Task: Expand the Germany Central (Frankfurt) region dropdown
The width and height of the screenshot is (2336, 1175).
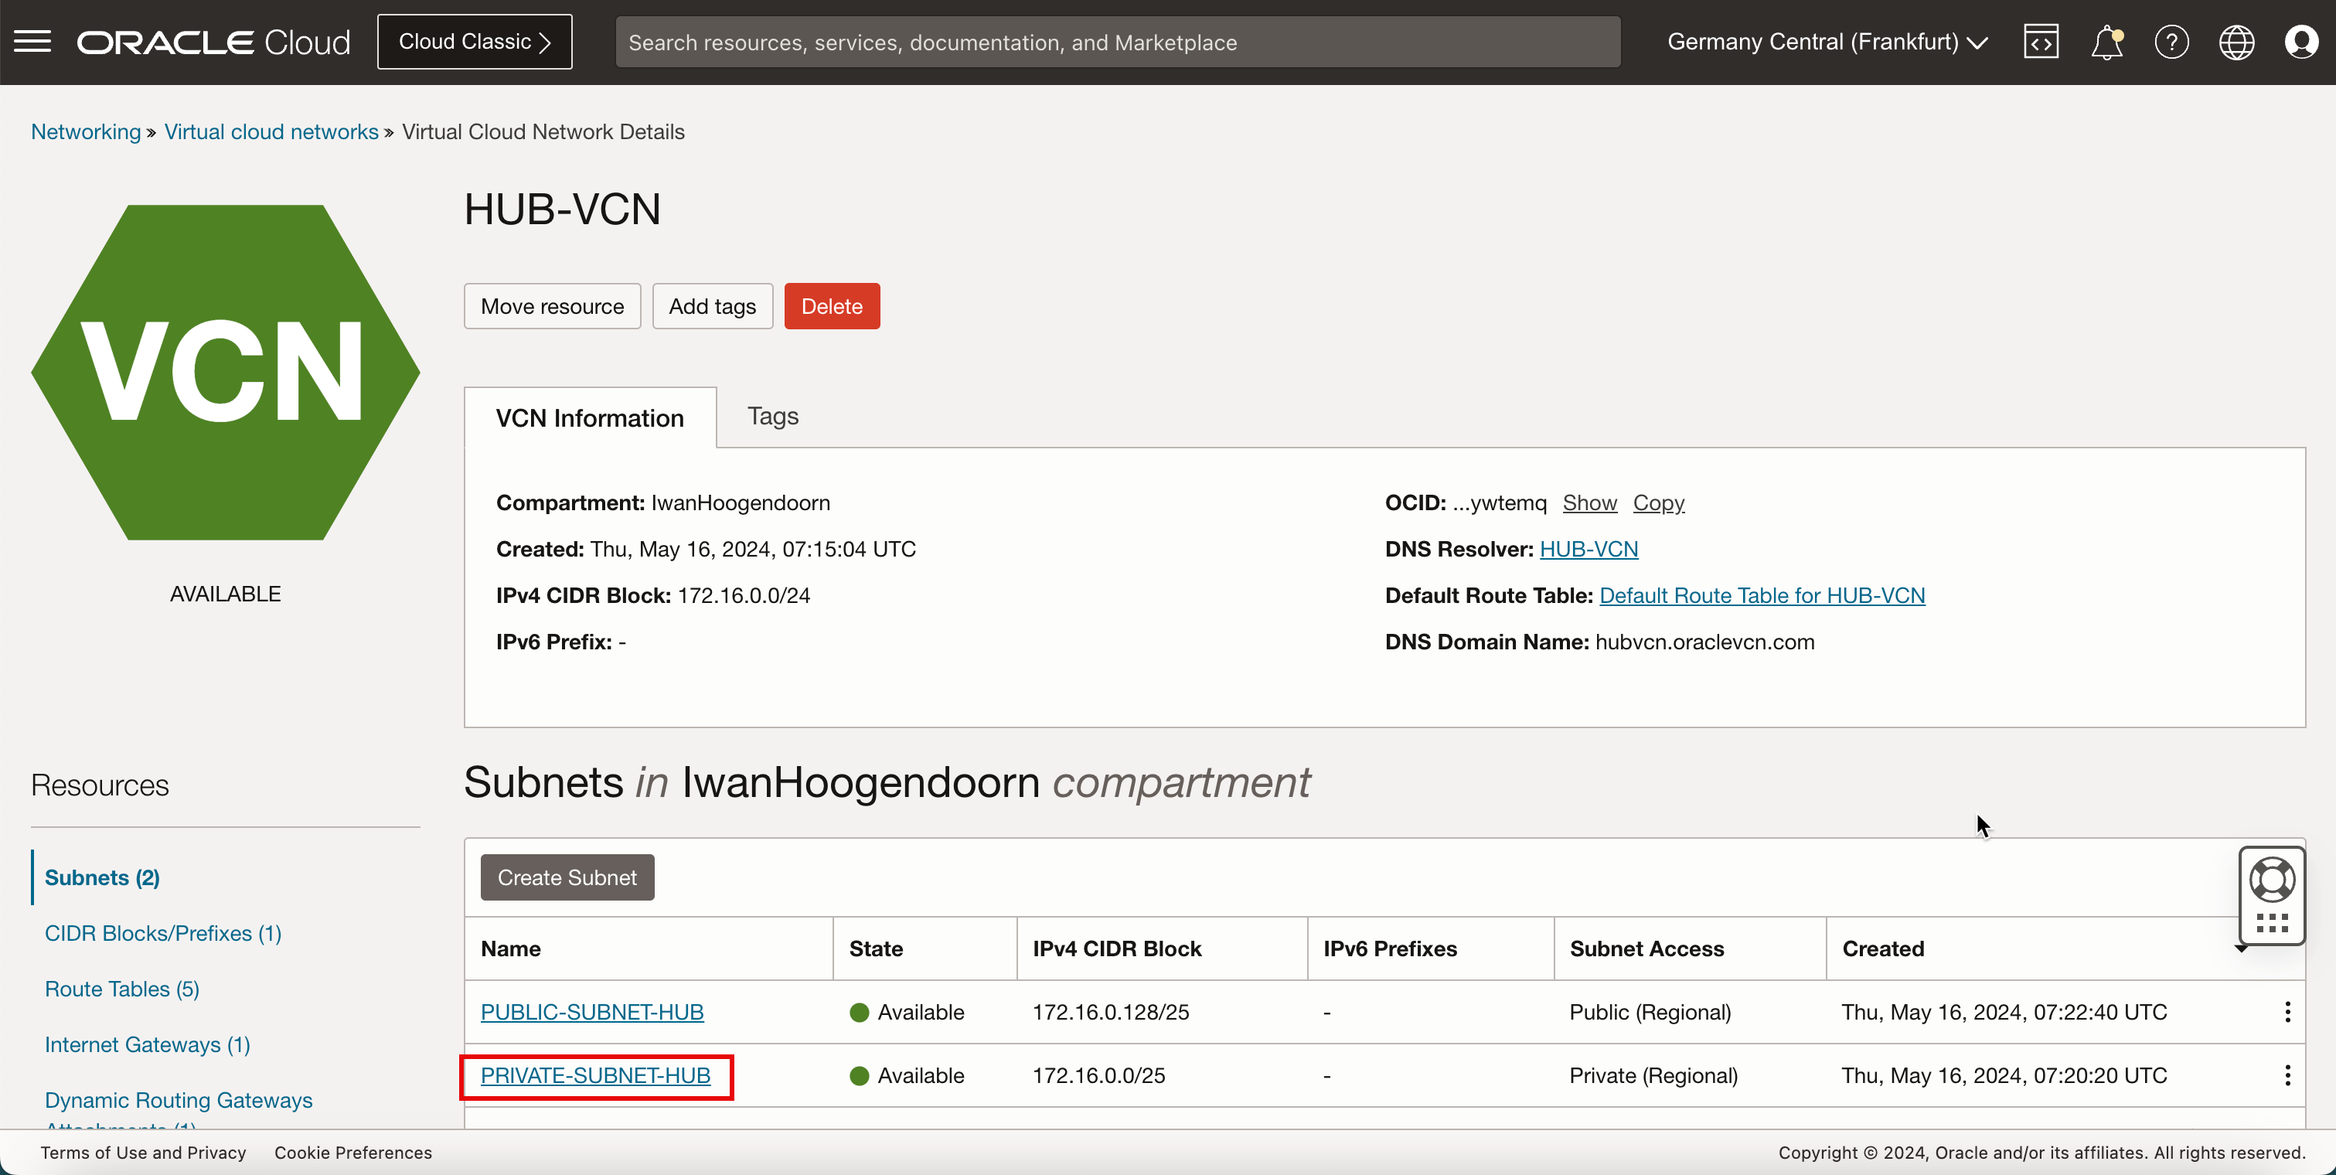Action: click(1827, 42)
